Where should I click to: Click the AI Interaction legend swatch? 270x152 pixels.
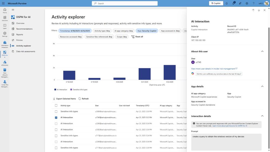tap(55, 90)
